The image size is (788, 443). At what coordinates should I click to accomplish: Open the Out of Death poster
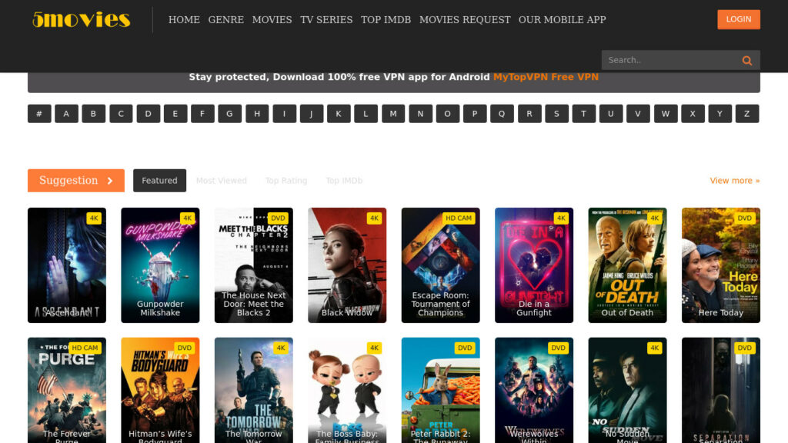[628, 265]
